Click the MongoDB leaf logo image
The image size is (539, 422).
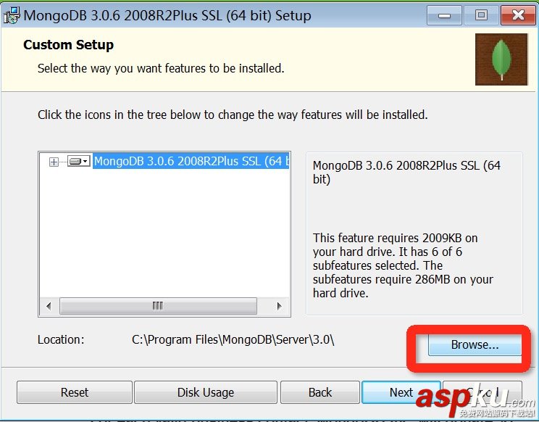coord(501,59)
